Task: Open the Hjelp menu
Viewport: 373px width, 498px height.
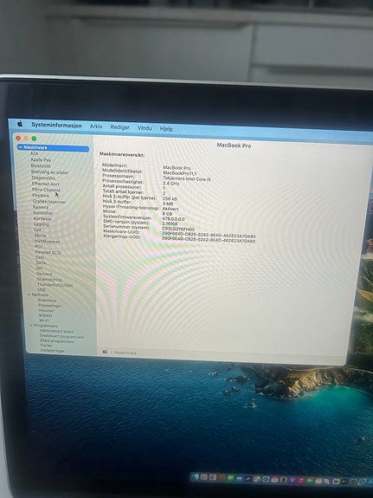Action: pos(166,129)
